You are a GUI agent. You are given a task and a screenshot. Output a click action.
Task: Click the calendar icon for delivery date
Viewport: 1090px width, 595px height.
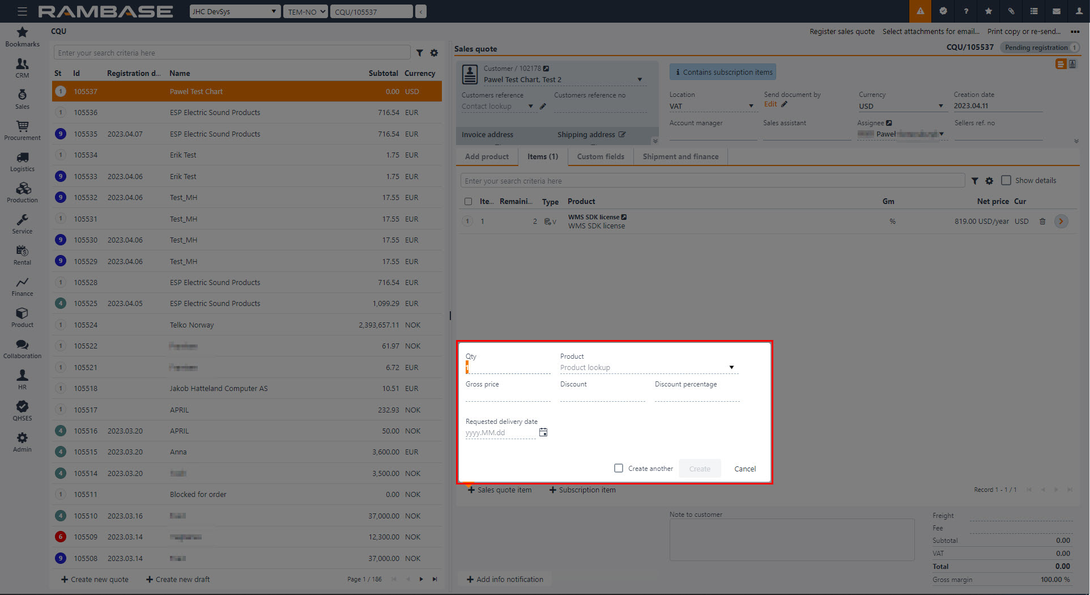(x=543, y=432)
